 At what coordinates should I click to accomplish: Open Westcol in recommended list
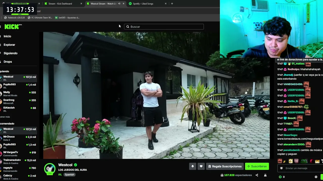(x=18, y=130)
